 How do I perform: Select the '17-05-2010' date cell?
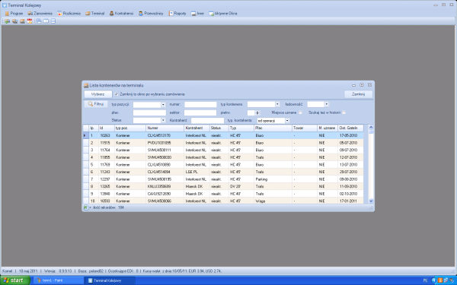pyautogui.click(x=350, y=135)
